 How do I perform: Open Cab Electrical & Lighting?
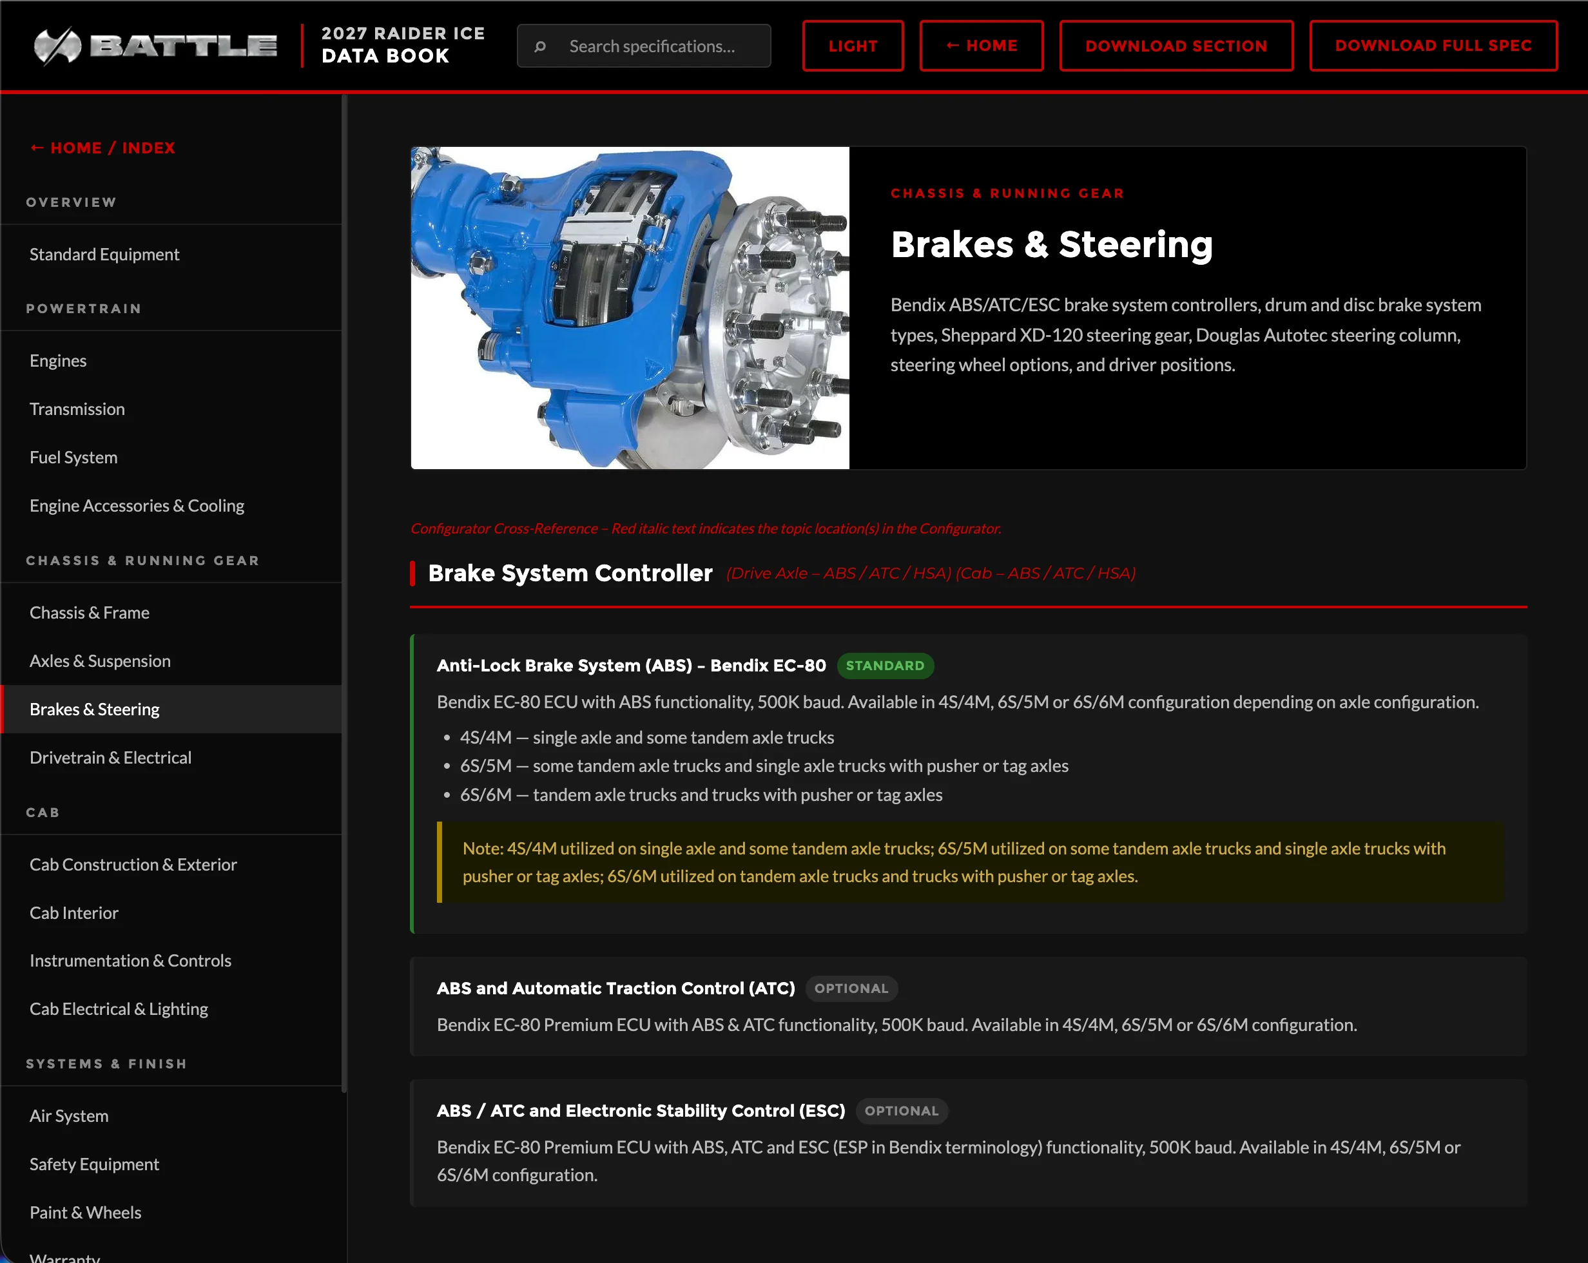pyautogui.click(x=171, y=1009)
